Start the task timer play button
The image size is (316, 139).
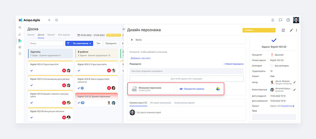pyautogui.click(x=132, y=40)
